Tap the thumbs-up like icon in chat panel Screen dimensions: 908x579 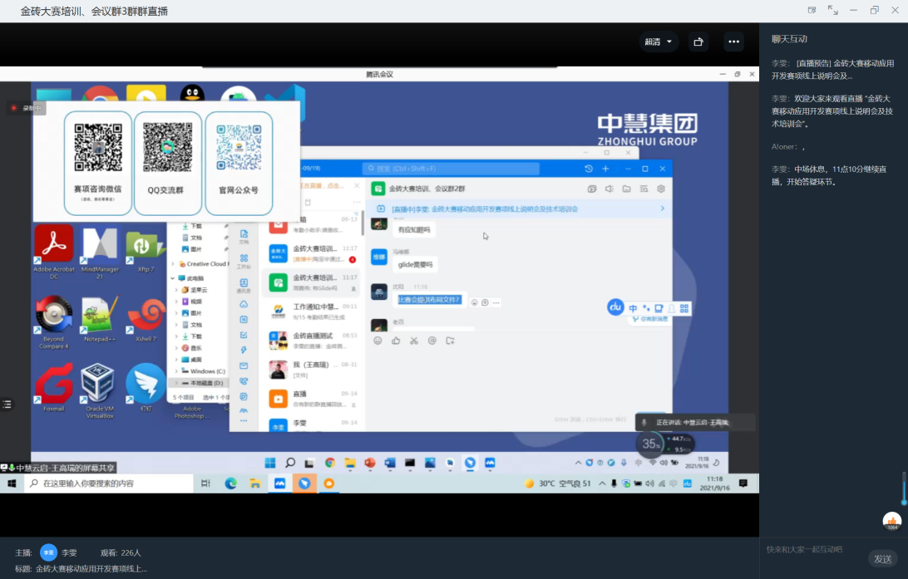[891, 521]
